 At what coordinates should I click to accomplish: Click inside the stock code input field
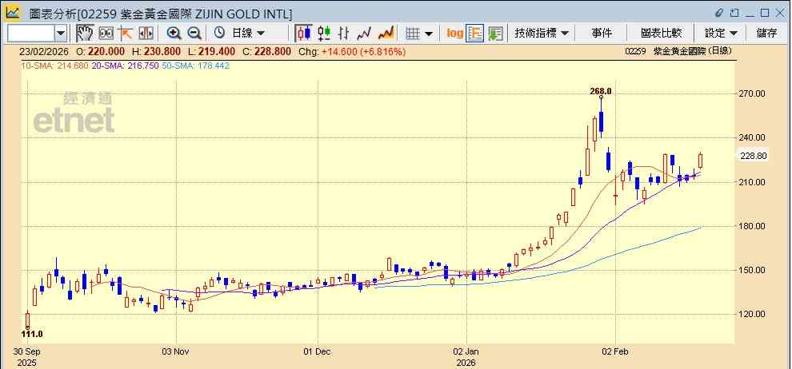point(31,34)
